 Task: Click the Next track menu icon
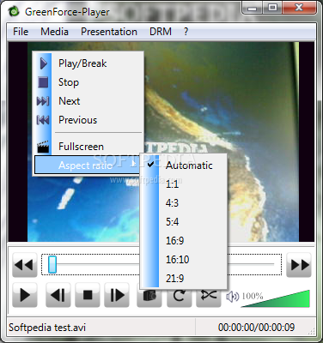(43, 101)
